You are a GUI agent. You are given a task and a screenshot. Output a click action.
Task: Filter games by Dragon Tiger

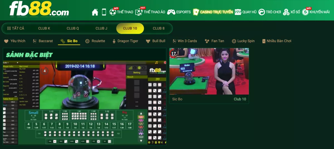click(125, 41)
